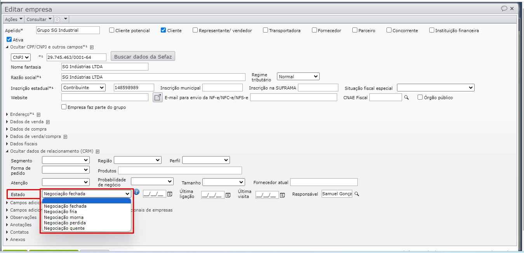
Task: Click note icon beside Ocultar CPF/CNPJ heading
Action: [92, 47]
